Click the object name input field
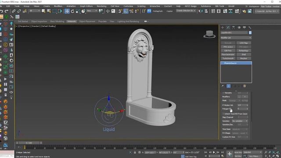 [234, 32]
